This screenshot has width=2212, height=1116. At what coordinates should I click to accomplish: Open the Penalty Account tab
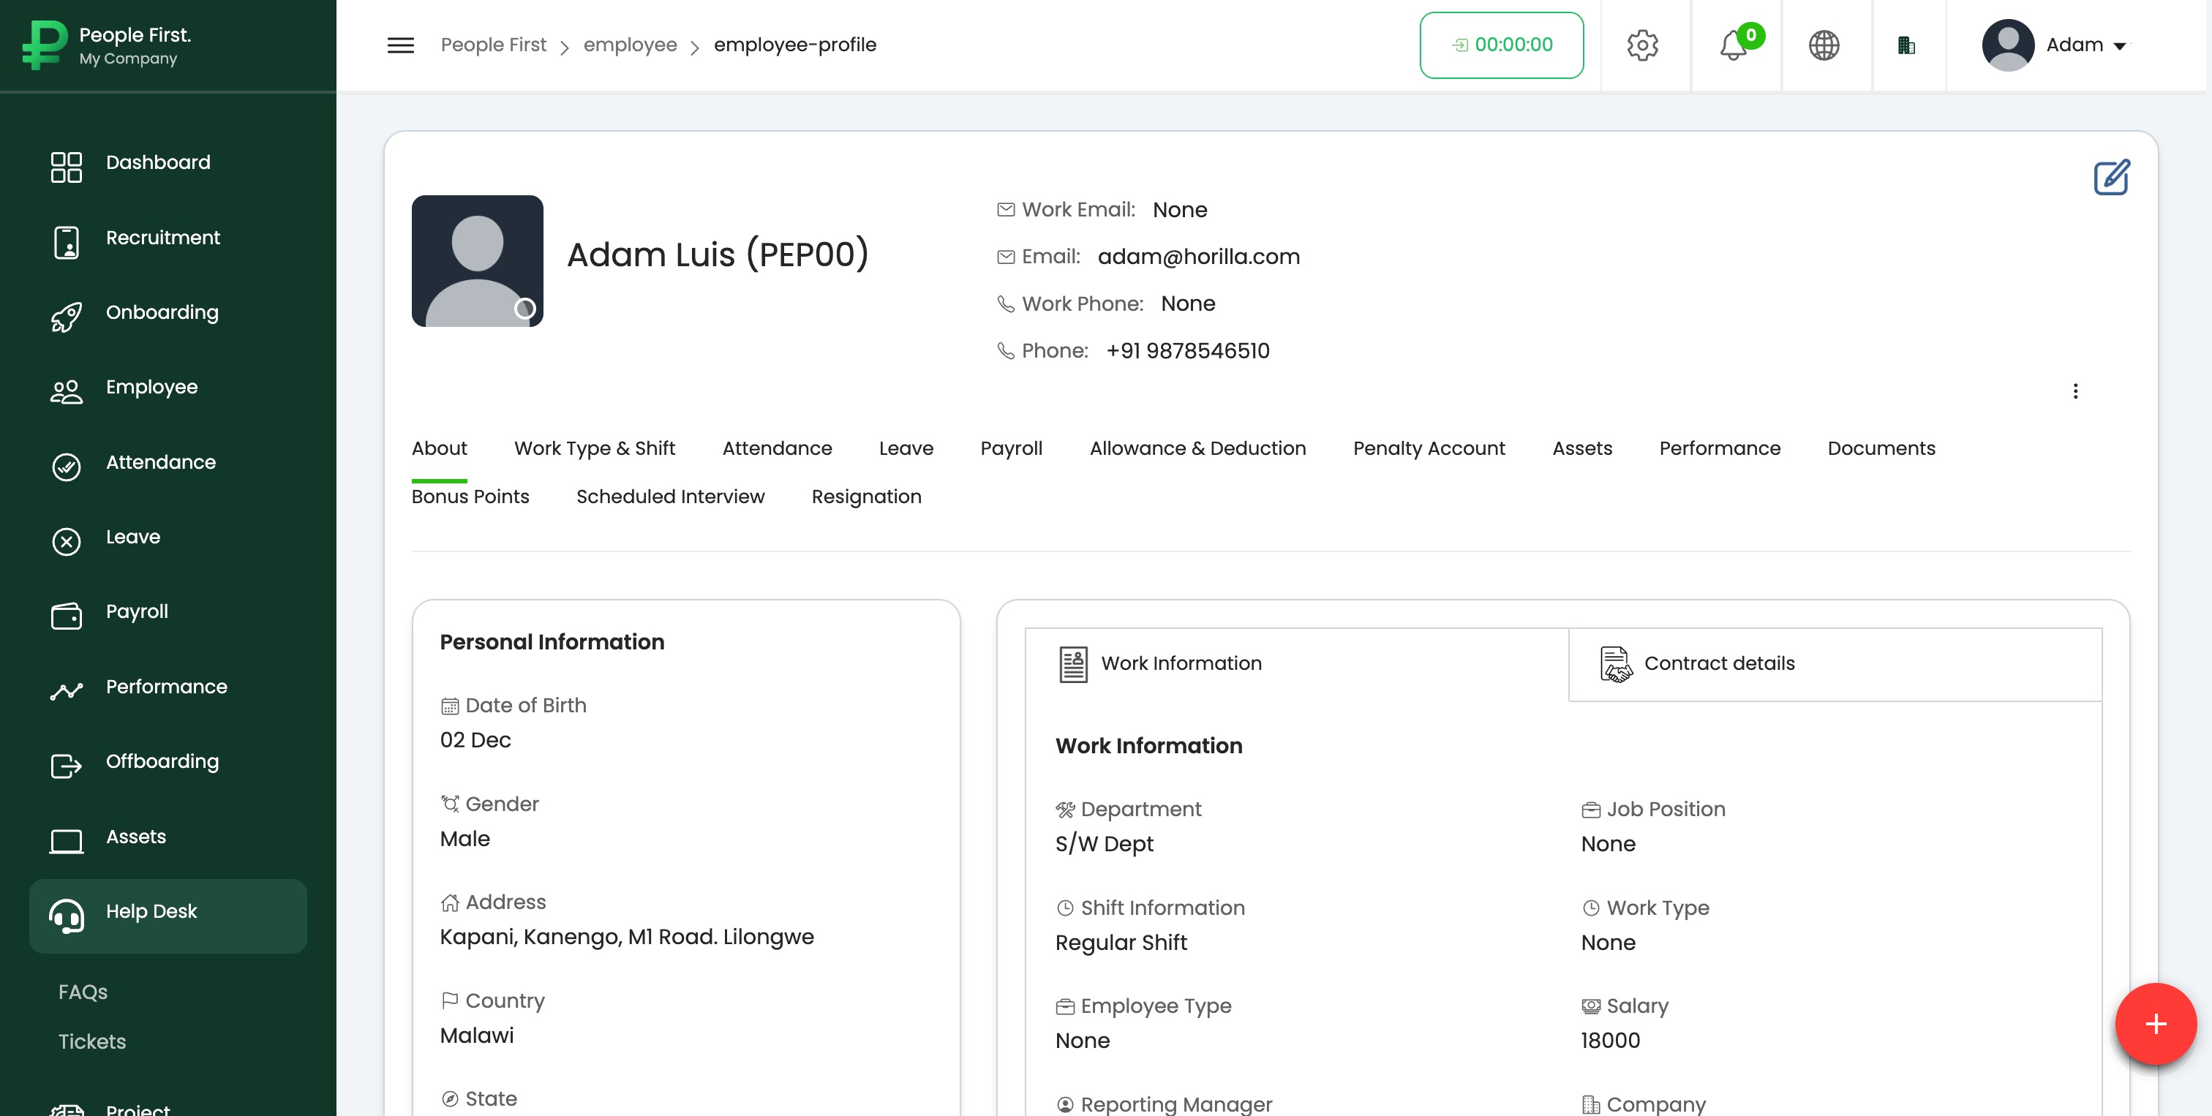coord(1429,448)
